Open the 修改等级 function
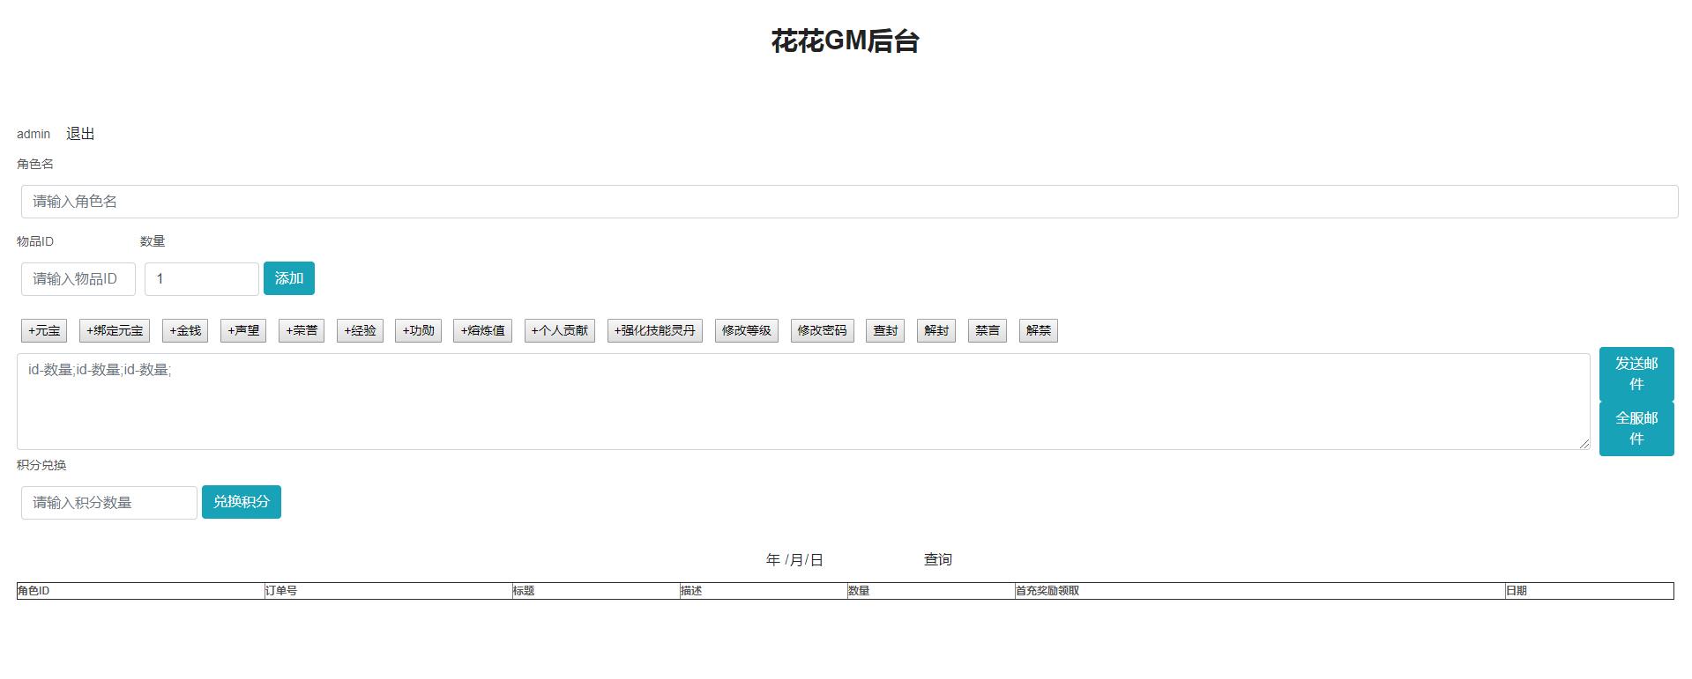This screenshot has width=1692, height=679. [x=746, y=331]
